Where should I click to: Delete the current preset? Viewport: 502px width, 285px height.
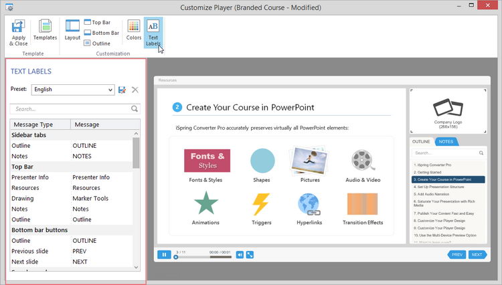(135, 90)
